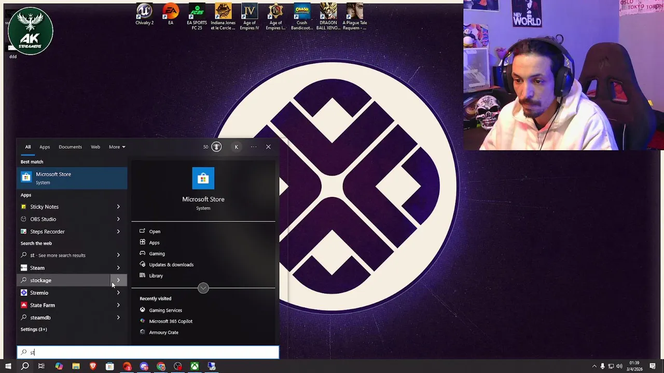The image size is (664, 373).
Task: Open File Explorer from the taskbar
Action: coord(76,366)
